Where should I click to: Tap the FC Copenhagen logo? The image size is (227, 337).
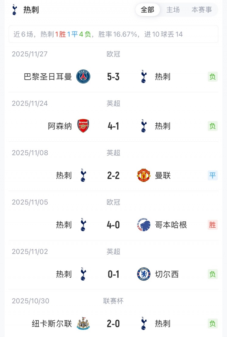(x=144, y=225)
